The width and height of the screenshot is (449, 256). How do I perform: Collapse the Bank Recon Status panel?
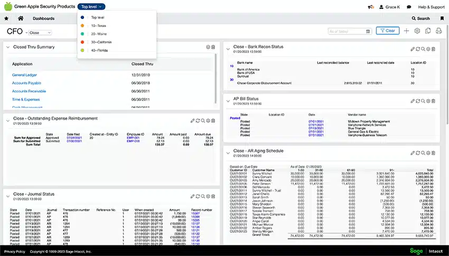point(228,49)
